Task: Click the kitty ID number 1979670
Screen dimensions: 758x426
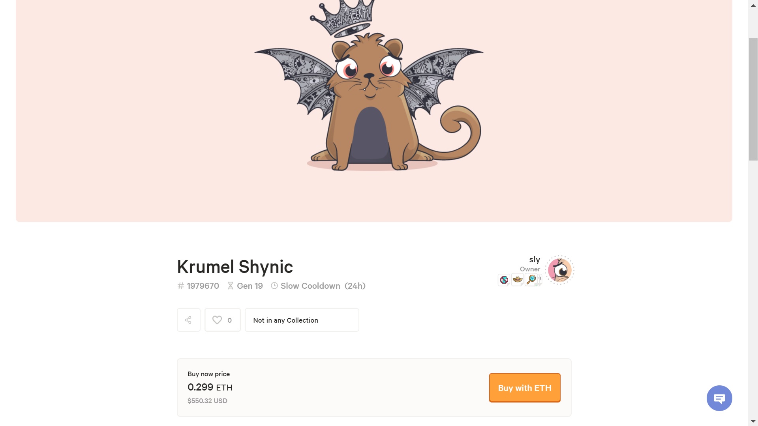Action: coord(203,286)
